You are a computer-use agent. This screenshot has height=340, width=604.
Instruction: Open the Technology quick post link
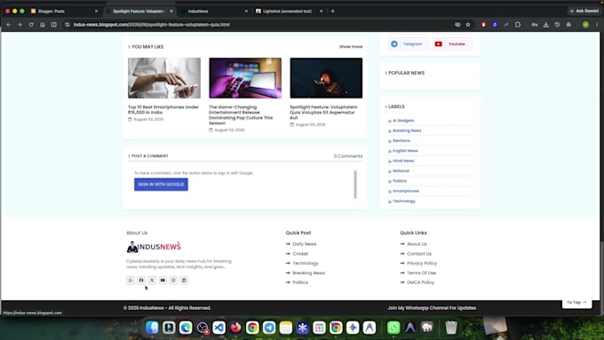(305, 264)
